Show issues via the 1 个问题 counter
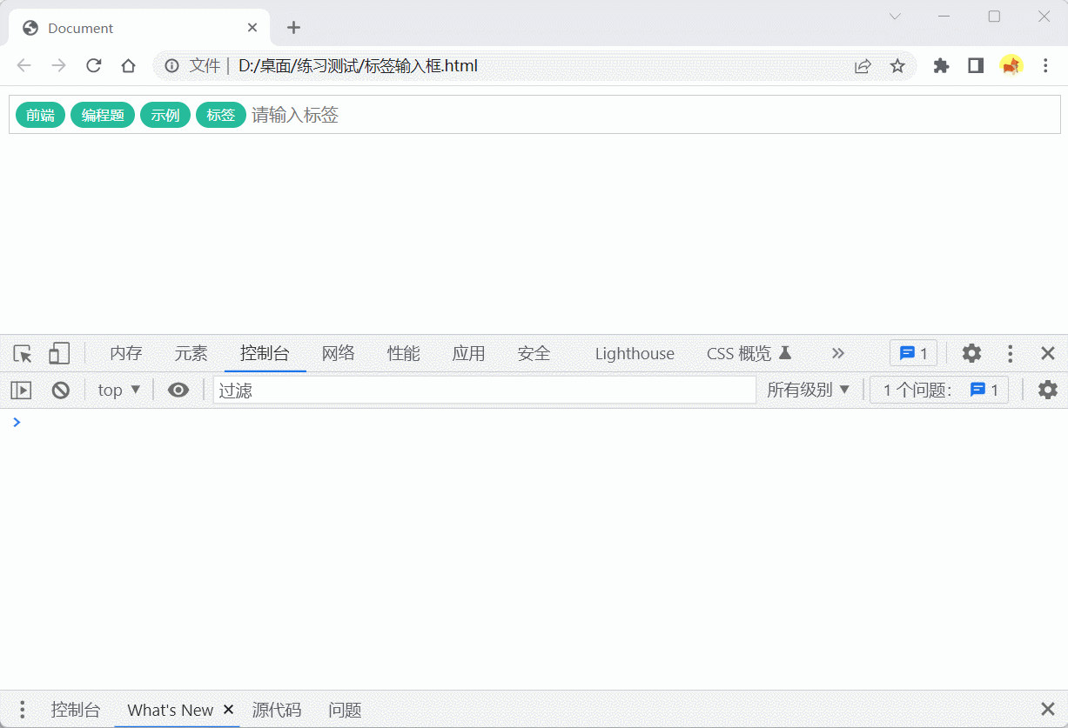Viewport: 1068px width, 728px height. (939, 390)
